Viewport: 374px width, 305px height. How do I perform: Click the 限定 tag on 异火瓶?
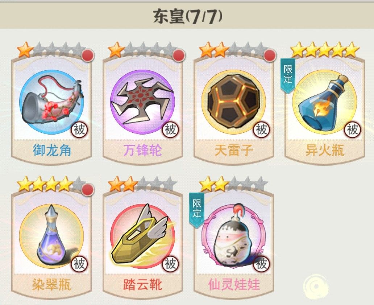288,75
